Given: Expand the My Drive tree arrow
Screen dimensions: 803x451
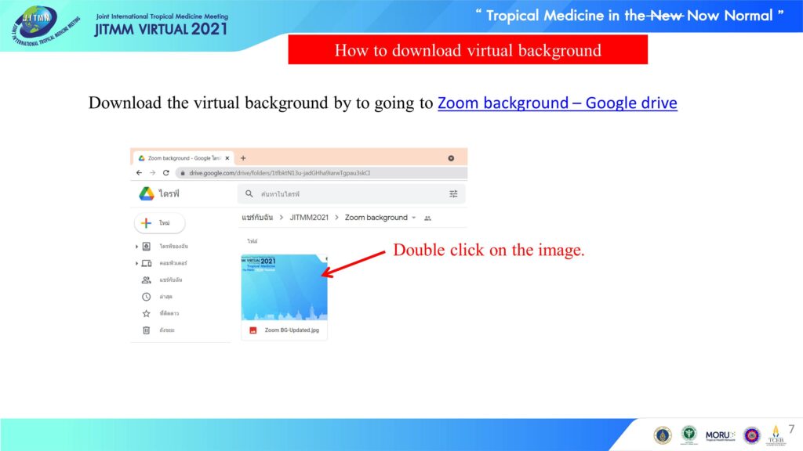Looking at the screenshot, I should point(136,247).
